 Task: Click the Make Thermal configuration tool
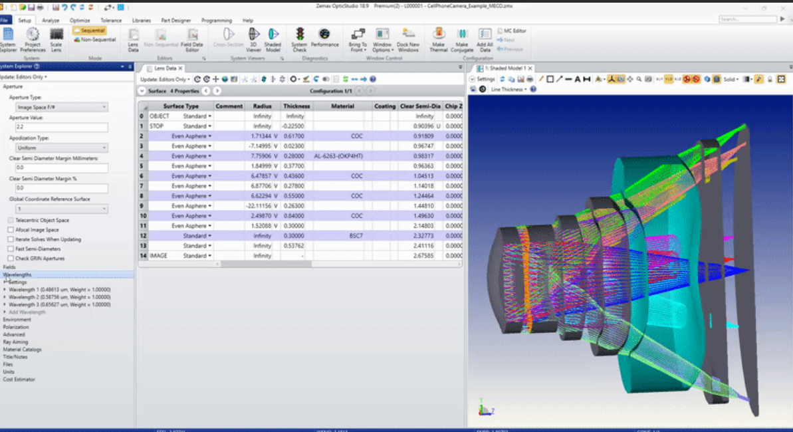[439, 40]
